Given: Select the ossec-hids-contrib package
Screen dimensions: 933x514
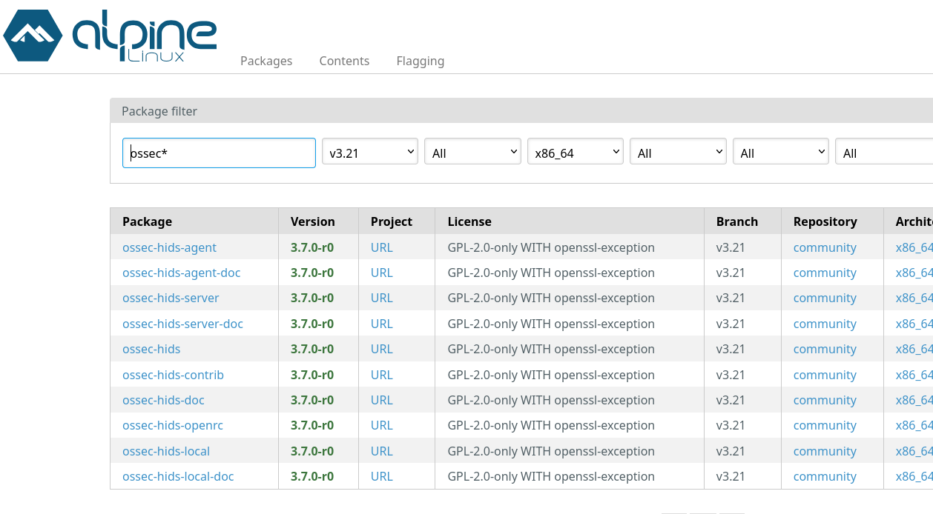Looking at the screenshot, I should 173,375.
